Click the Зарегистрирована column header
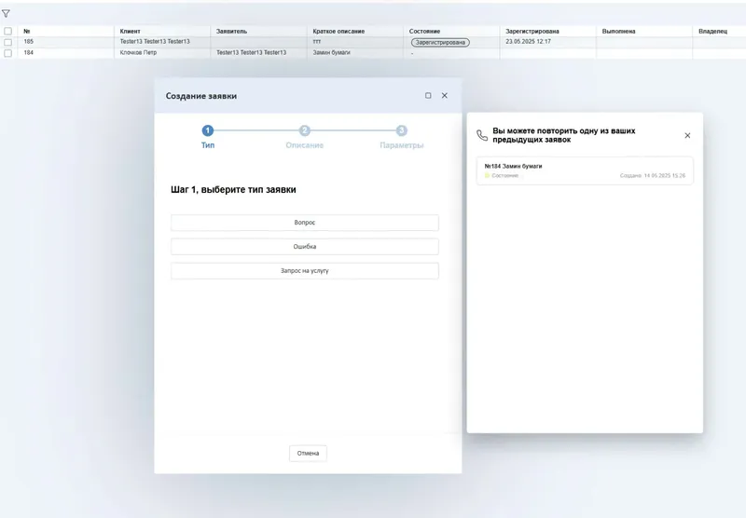This screenshot has height=518, width=746. 532,32
